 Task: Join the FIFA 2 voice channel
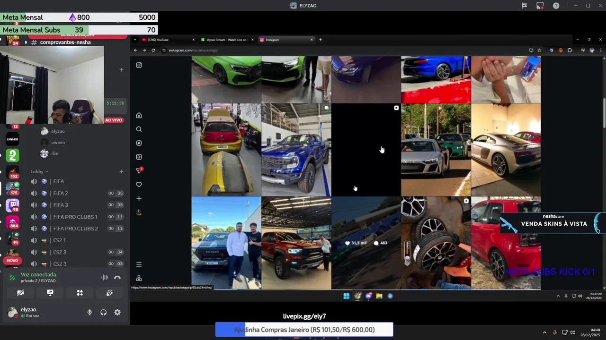point(77,193)
